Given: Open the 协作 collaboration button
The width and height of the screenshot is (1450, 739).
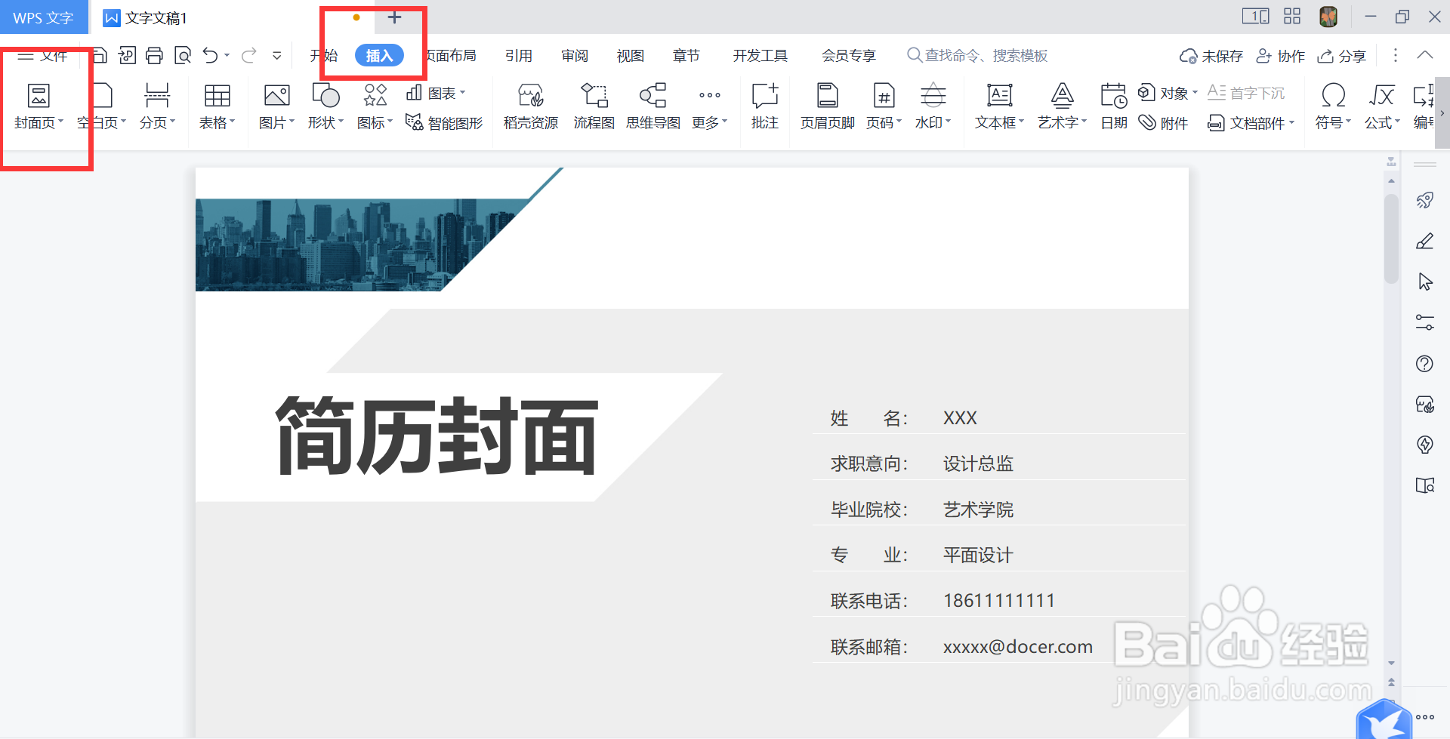Looking at the screenshot, I should click(x=1280, y=56).
